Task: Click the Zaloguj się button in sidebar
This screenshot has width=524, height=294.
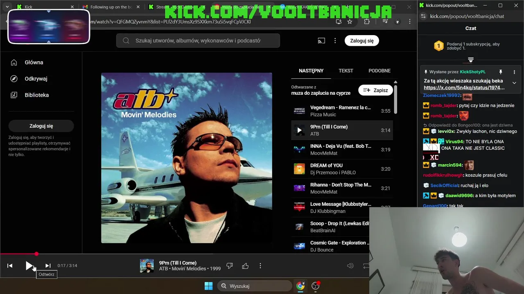Action: (x=41, y=126)
